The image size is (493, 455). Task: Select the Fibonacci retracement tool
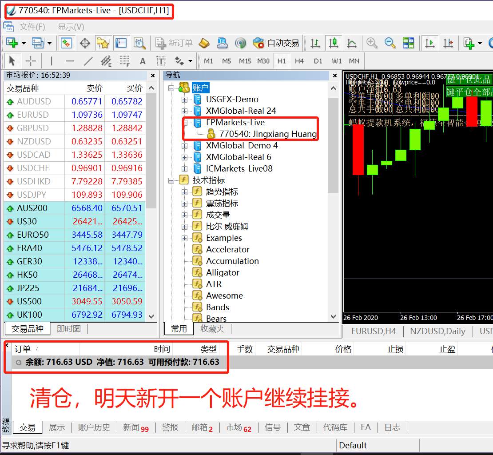tap(124, 61)
